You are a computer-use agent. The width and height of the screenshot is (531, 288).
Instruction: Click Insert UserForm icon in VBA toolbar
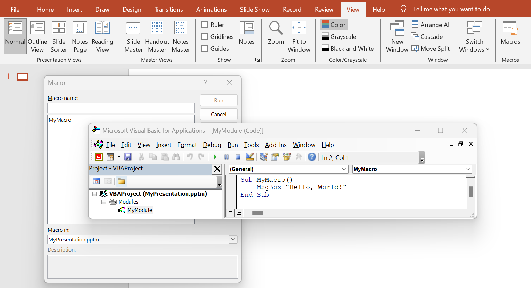pyautogui.click(x=110, y=157)
